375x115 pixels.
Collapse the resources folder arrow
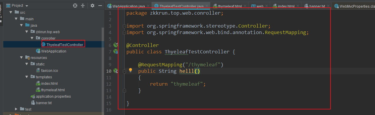tap(22, 58)
